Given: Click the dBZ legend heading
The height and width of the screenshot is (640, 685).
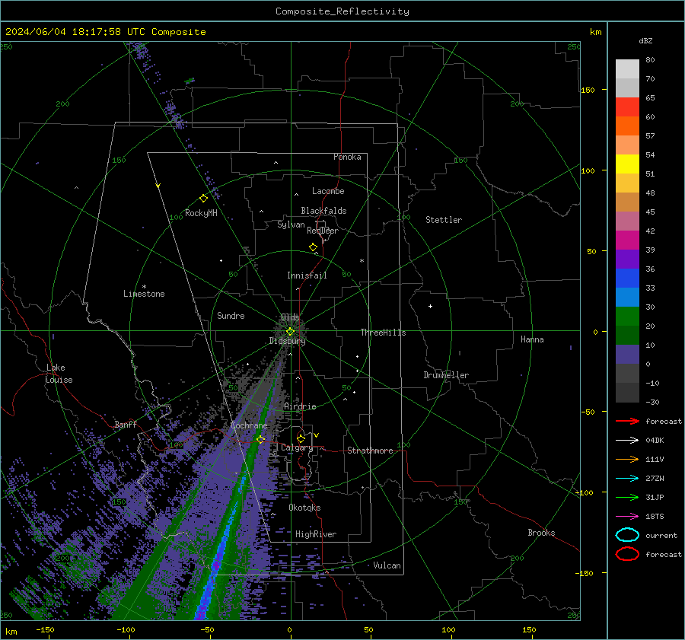Looking at the screenshot, I should (645, 40).
